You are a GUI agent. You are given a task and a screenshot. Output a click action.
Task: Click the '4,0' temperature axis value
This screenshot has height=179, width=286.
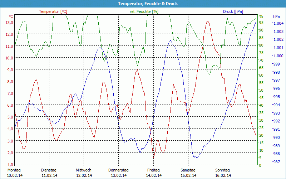point(10,129)
